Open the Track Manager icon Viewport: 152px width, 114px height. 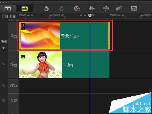[x=12, y=16]
